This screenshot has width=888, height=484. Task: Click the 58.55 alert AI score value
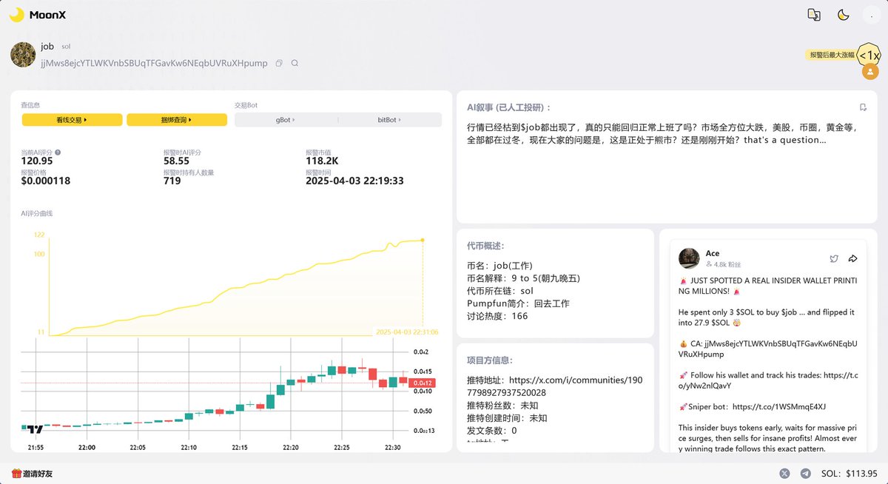coord(176,161)
